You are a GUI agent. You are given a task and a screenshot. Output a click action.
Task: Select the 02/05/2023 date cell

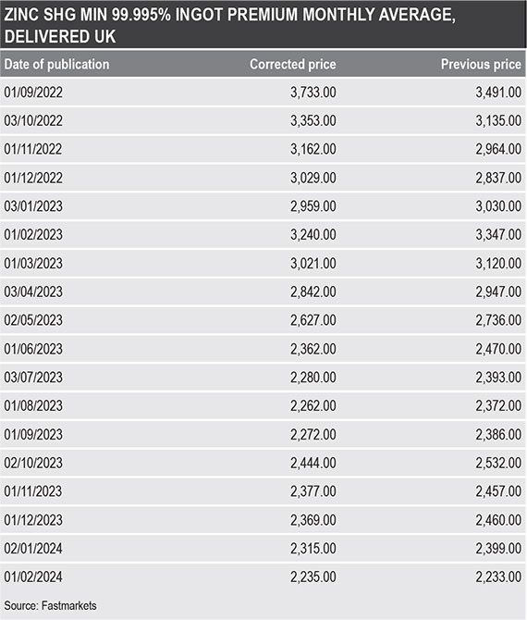pos(33,320)
